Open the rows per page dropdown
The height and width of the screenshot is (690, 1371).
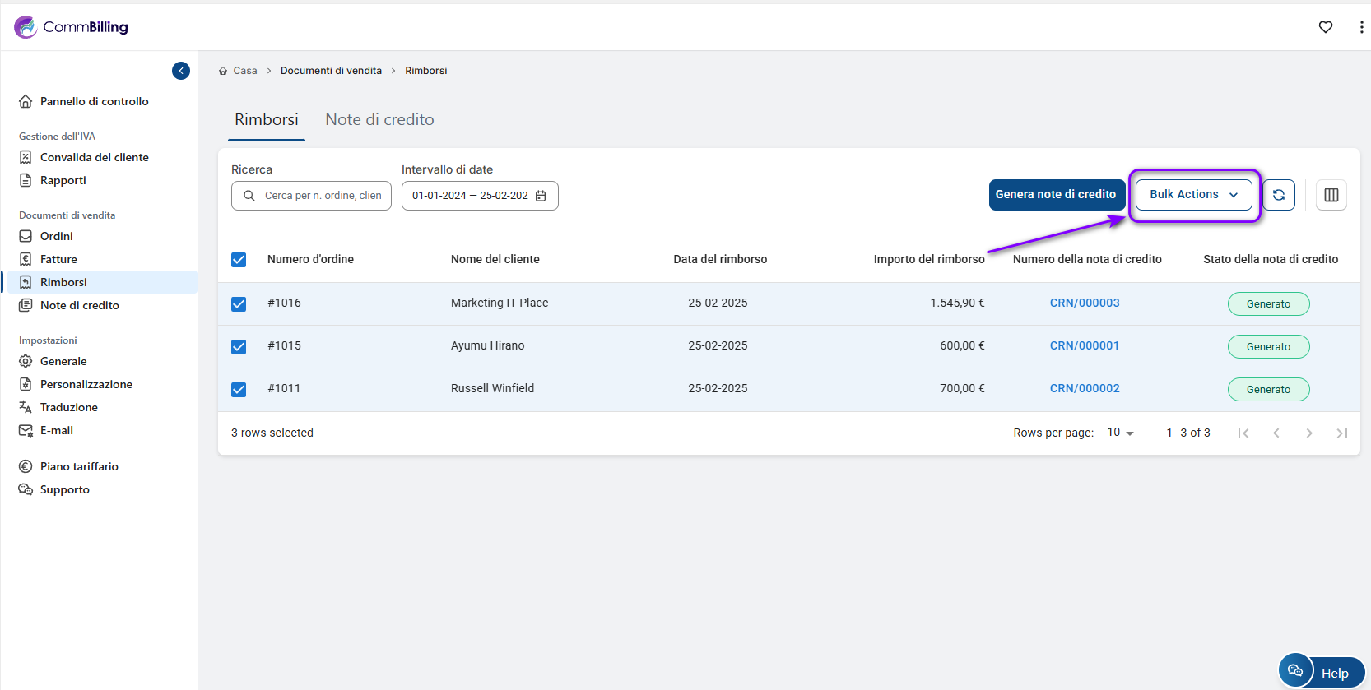(1120, 433)
